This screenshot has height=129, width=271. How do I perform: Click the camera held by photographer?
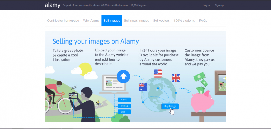coord(75,96)
